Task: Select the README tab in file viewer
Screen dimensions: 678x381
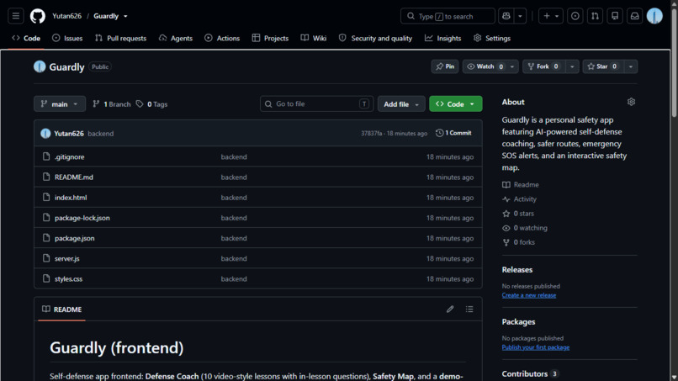Action: click(x=62, y=310)
